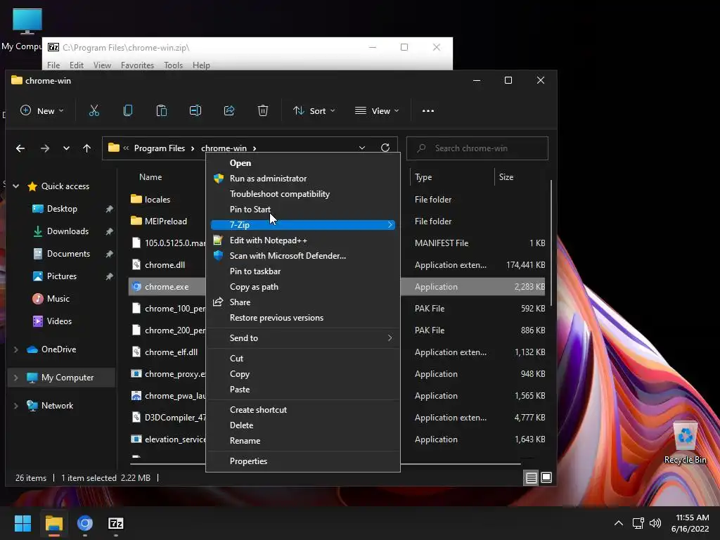
Task: Click the network tray icon
Action: pyautogui.click(x=638, y=523)
